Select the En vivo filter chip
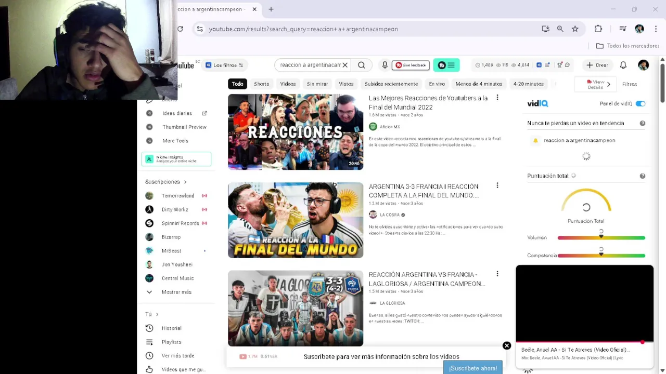The height and width of the screenshot is (374, 666). pyautogui.click(x=437, y=84)
